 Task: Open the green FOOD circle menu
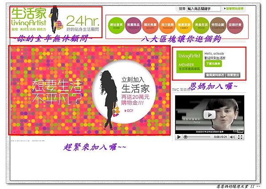coord(201,26)
